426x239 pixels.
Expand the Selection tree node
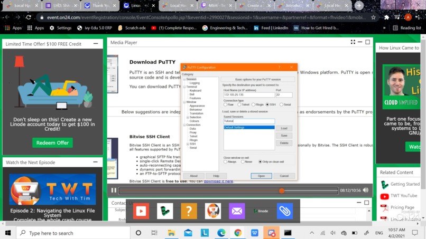(188, 117)
